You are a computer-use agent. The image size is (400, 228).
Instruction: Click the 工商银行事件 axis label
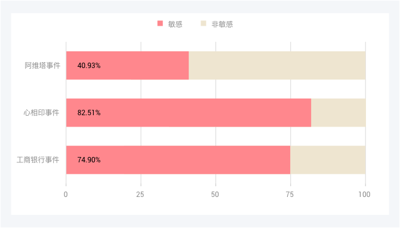tap(38, 160)
